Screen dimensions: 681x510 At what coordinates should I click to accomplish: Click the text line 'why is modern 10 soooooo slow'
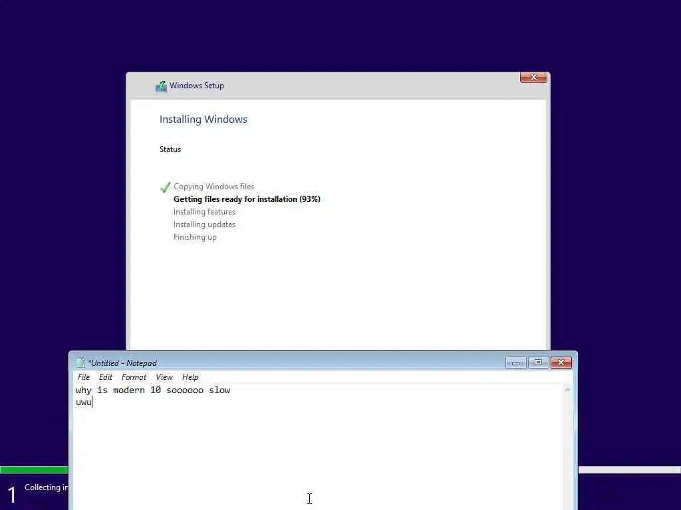pyautogui.click(x=153, y=390)
